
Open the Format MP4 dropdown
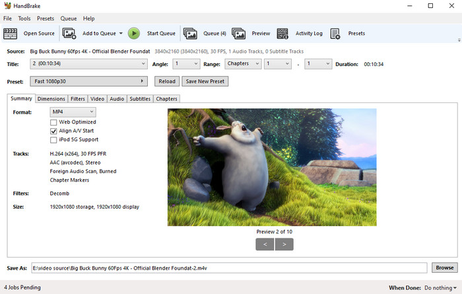[73, 112]
